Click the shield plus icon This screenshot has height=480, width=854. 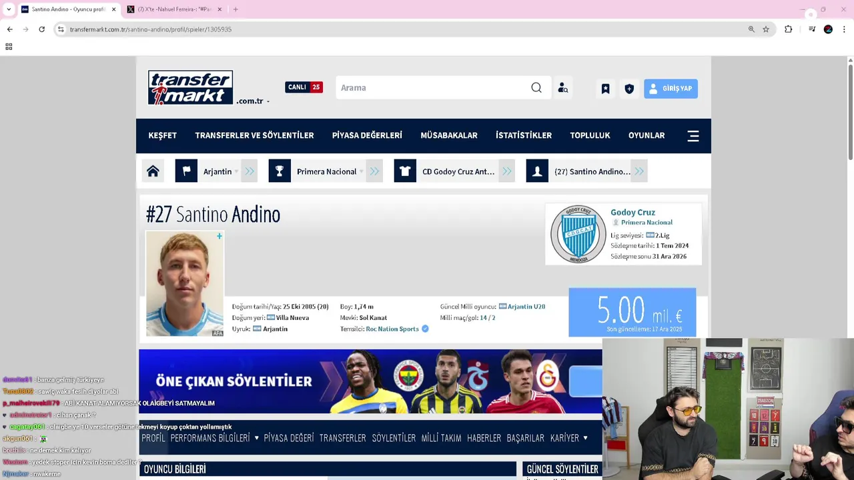click(x=629, y=89)
